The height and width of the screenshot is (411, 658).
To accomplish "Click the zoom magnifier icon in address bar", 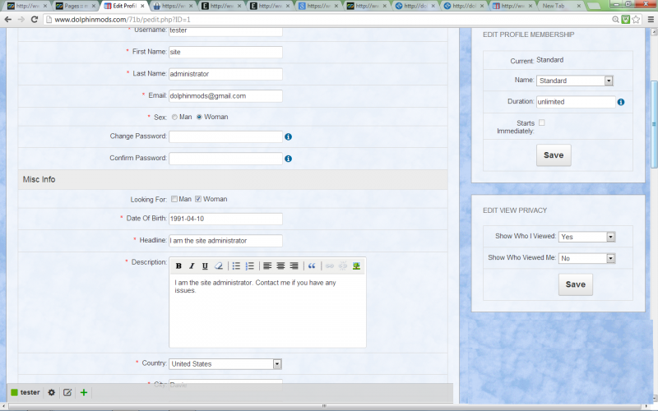I will [x=615, y=19].
